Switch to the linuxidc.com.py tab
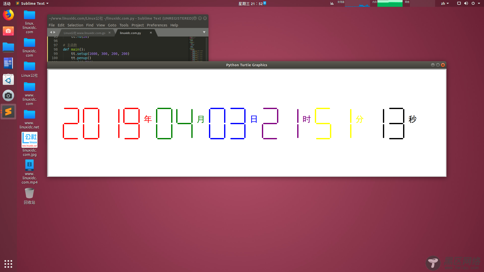This screenshot has width=484, height=272. (x=130, y=33)
